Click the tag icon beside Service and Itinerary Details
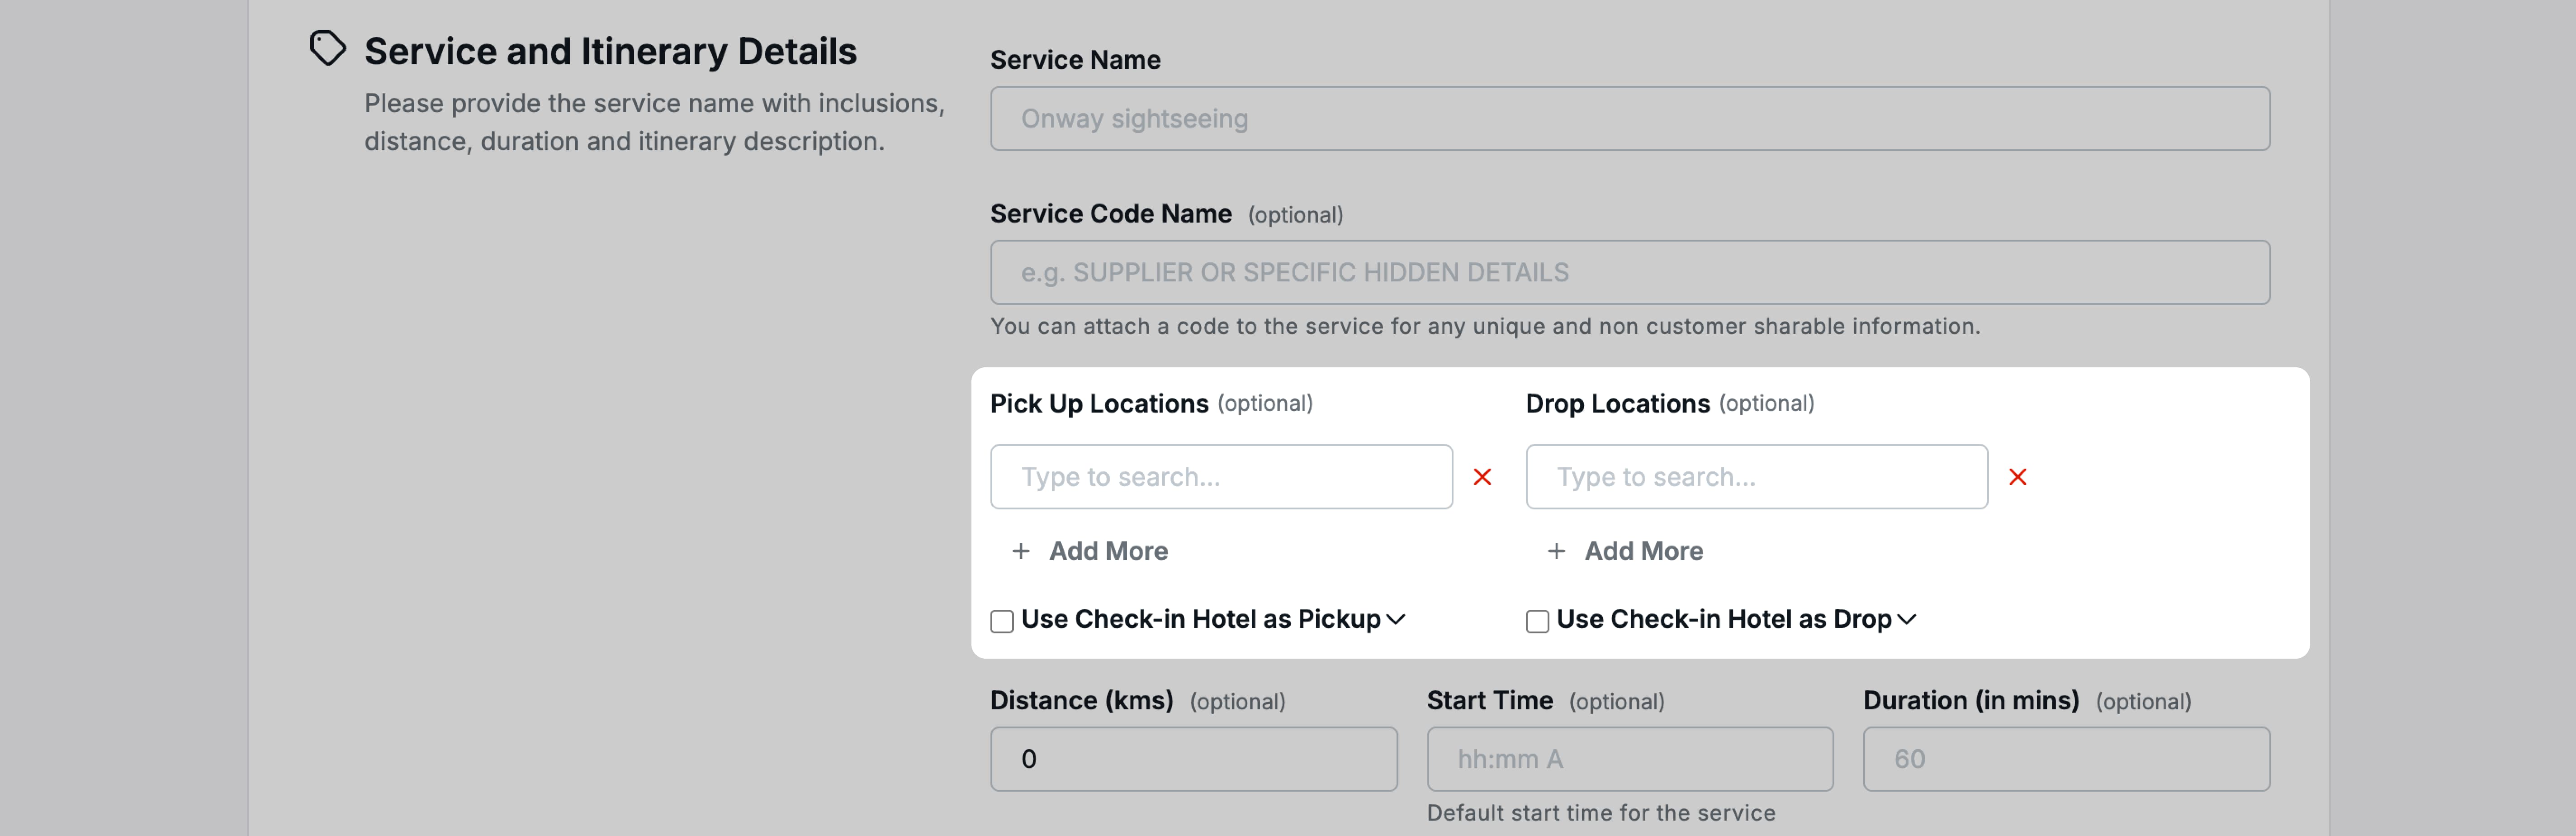This screenshot has height=836, width=2576. (x=327, y=48)
